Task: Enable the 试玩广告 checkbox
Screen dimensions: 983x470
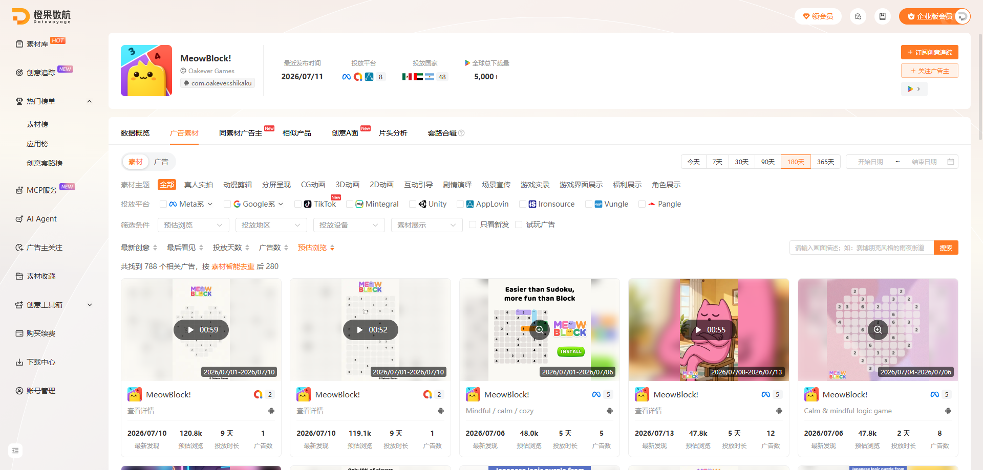Action: tap(519, 225)
